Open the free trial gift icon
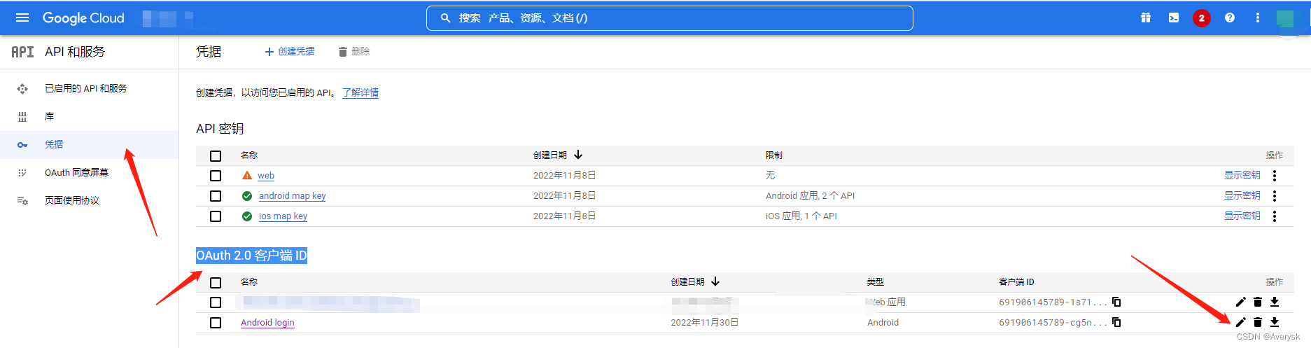The height and width of the screenshot is (348, 1311). pyautogui.click(x=1146, y=18)
